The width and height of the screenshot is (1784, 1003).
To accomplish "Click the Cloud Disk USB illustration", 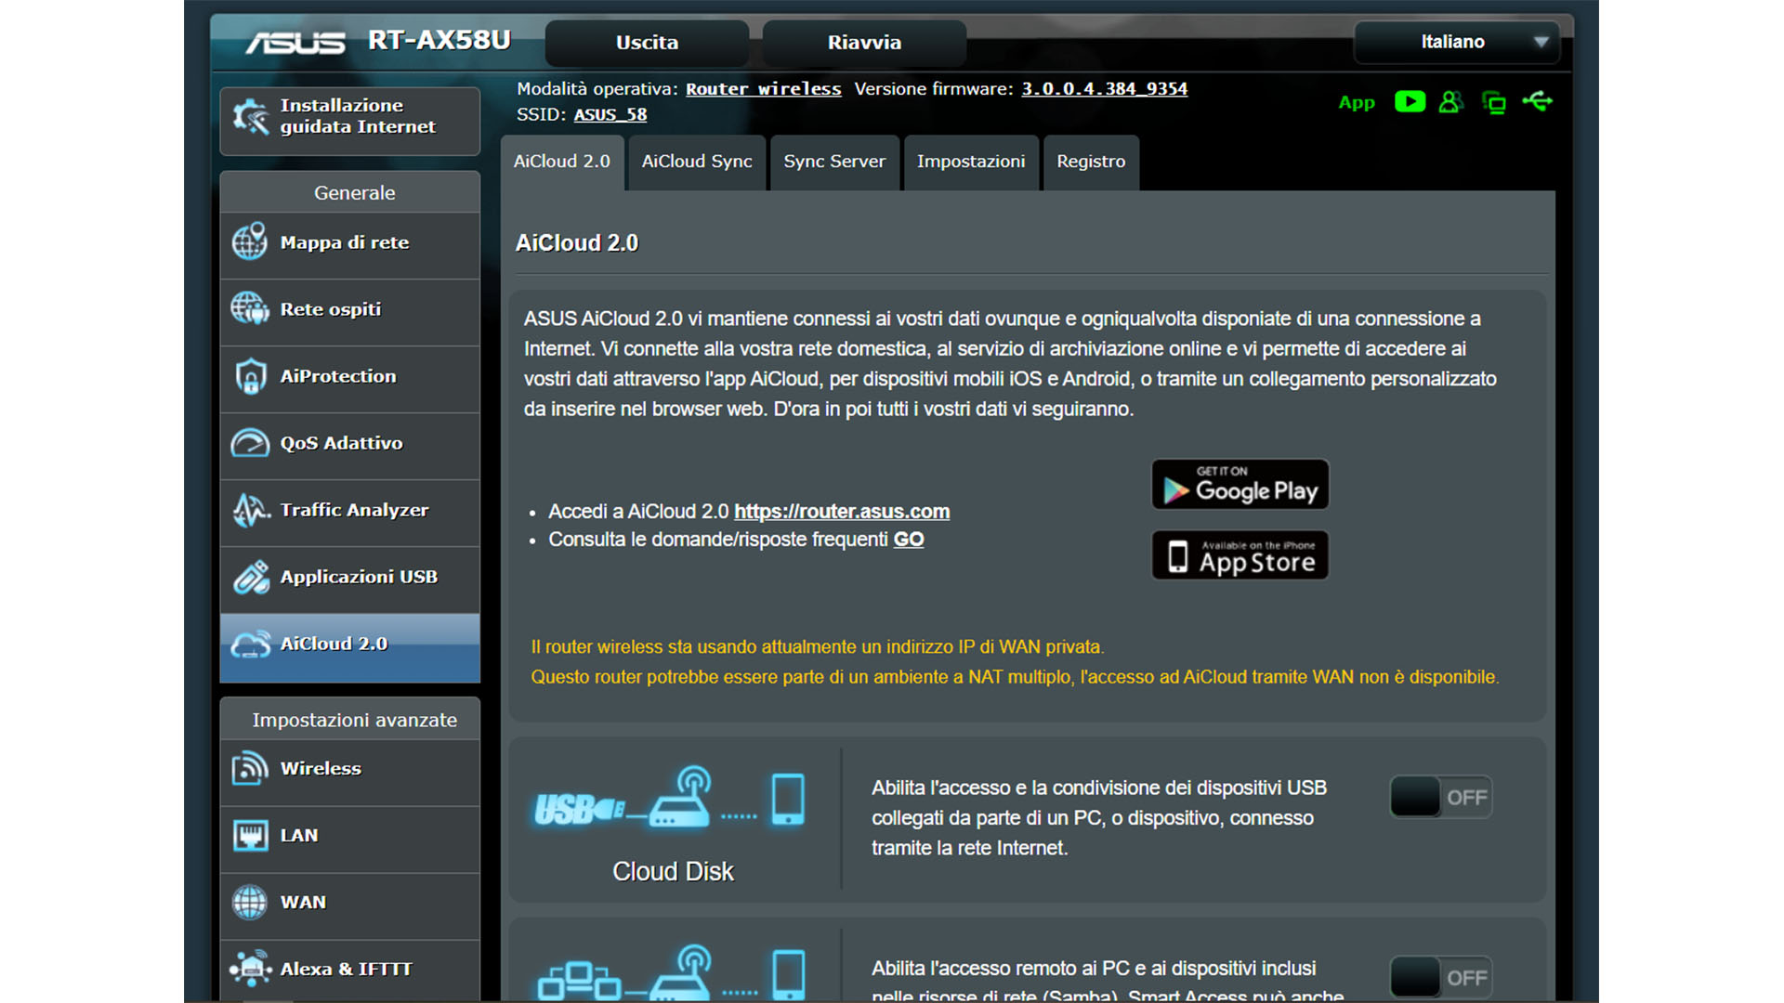I will [670, 798].
